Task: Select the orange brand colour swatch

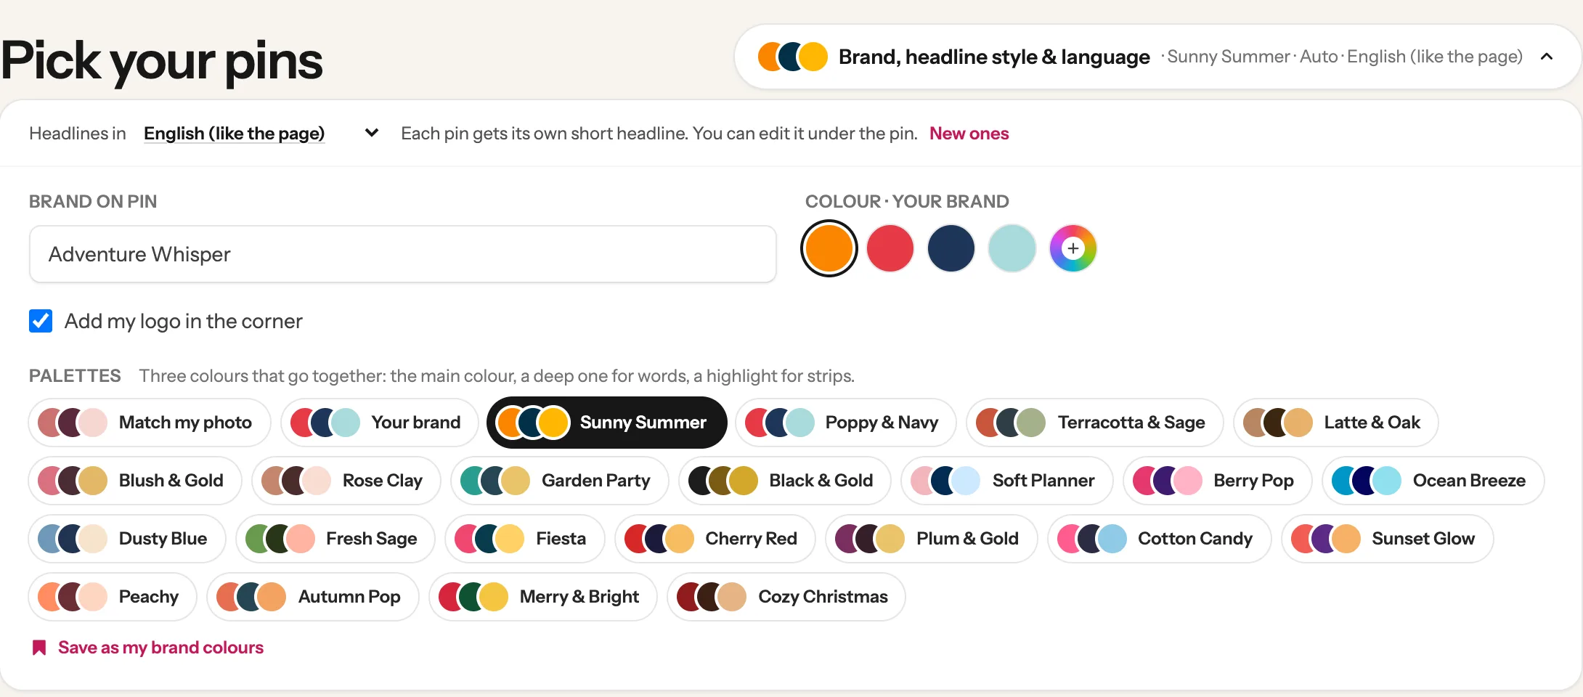Action: [x=829, y=248]
